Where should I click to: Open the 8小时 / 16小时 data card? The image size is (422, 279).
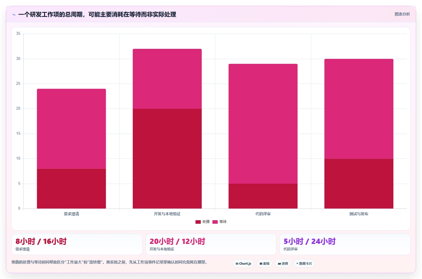click(77, 244)
